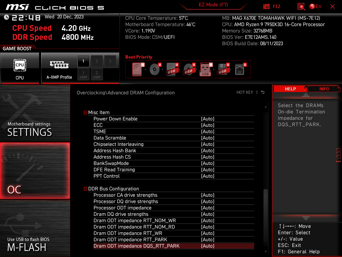The height and width of the screenshot is (257, 342).
Task: Select Dram ODT impedance RTT_WR row
Action: tap(174, 233)
